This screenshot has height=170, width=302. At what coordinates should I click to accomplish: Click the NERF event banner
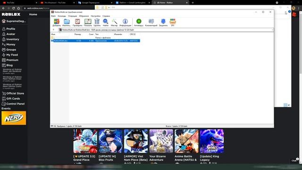point(14,118)
